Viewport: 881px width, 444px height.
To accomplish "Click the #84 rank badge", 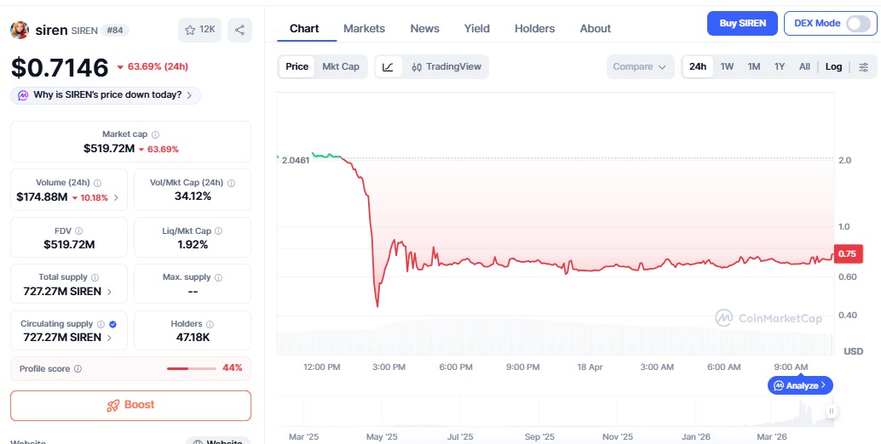I will tap(115, 31).
